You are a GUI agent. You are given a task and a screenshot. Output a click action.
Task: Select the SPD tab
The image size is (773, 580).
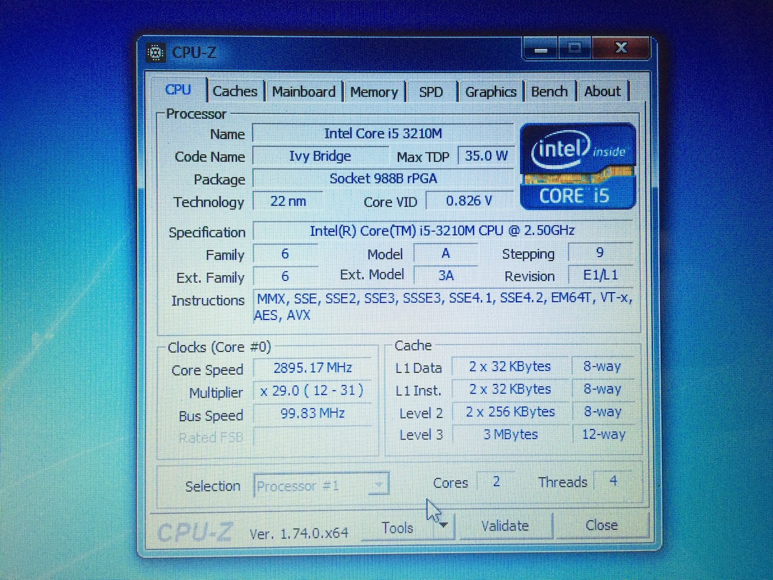pyautogui.click(x=431, y=92)
